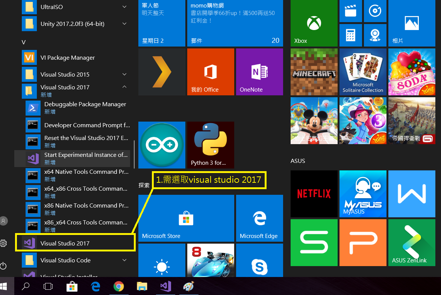
Task: Launch Visual Studio 2017 from app list
Action: coord(65,243)
